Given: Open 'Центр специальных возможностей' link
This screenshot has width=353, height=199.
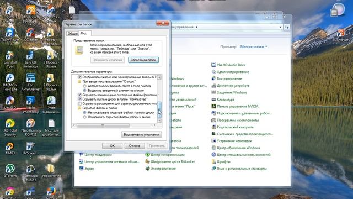Looking at the screenshot, I should (244, 155).
